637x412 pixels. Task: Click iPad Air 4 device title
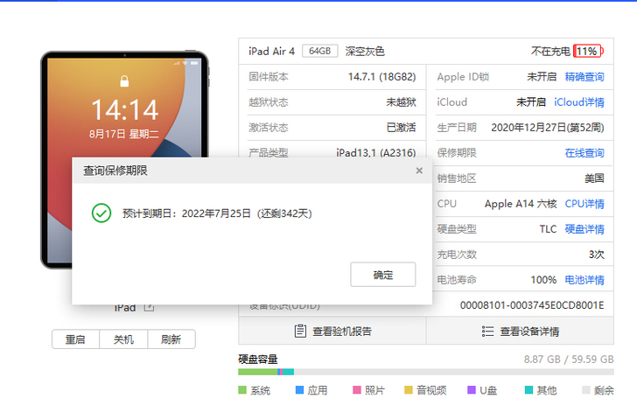pos(271,52)
